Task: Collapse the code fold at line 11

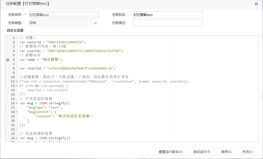Action: point(16,81)
